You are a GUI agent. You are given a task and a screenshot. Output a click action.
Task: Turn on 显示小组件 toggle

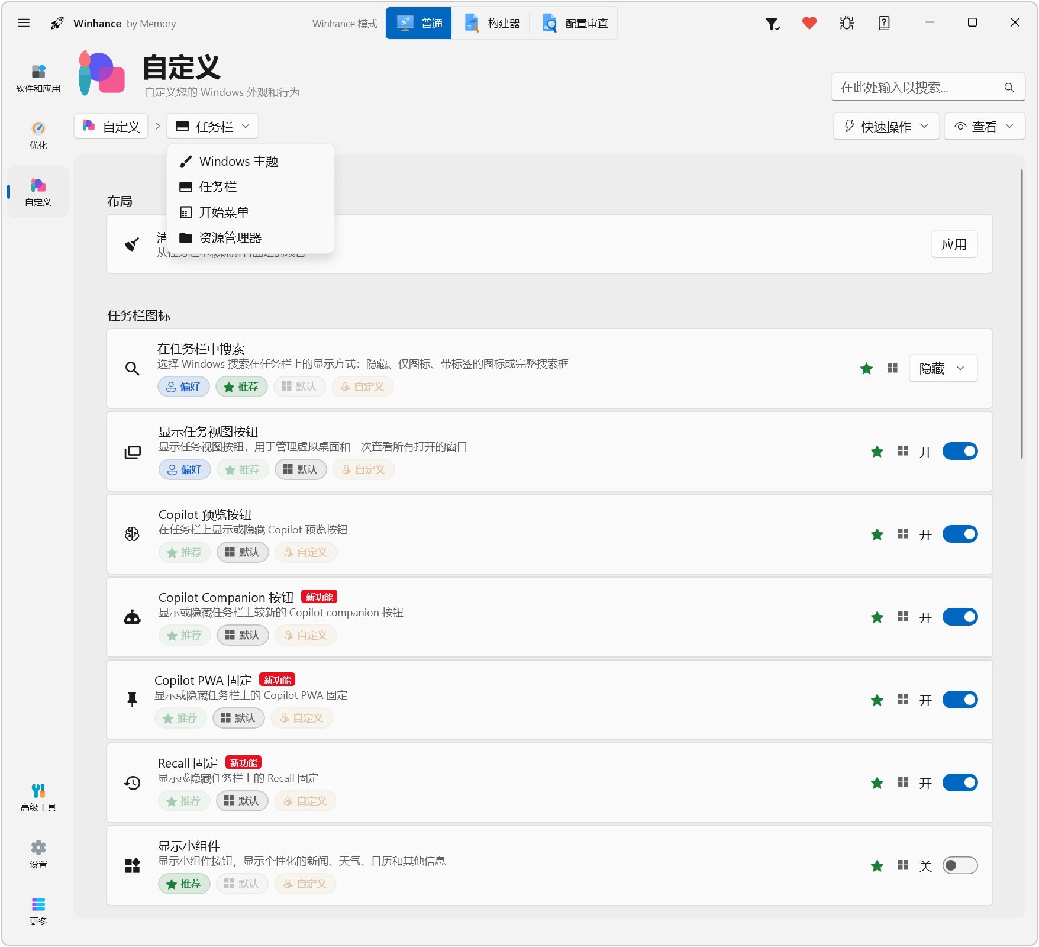click(x=960, y=865)
